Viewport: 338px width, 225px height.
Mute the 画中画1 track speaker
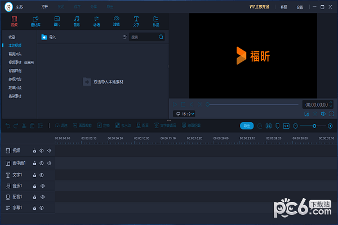click(50, 163)
